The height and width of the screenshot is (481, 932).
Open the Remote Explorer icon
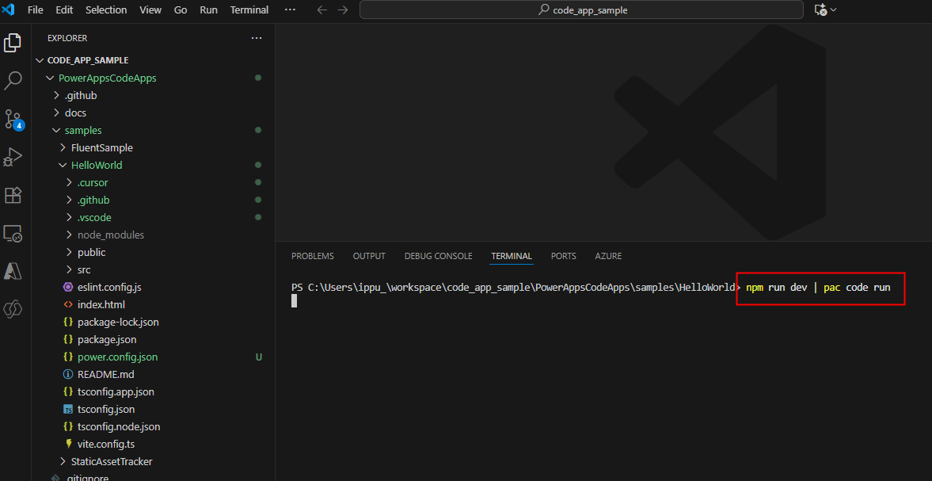(13, 234)
